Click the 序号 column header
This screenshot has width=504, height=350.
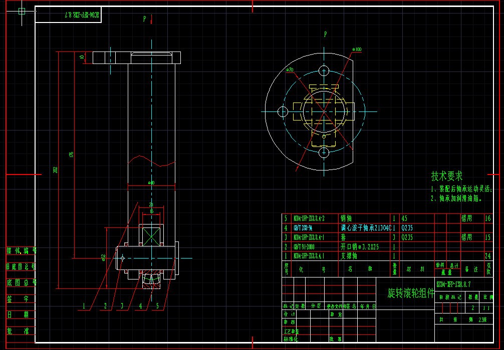pos(287,268)
